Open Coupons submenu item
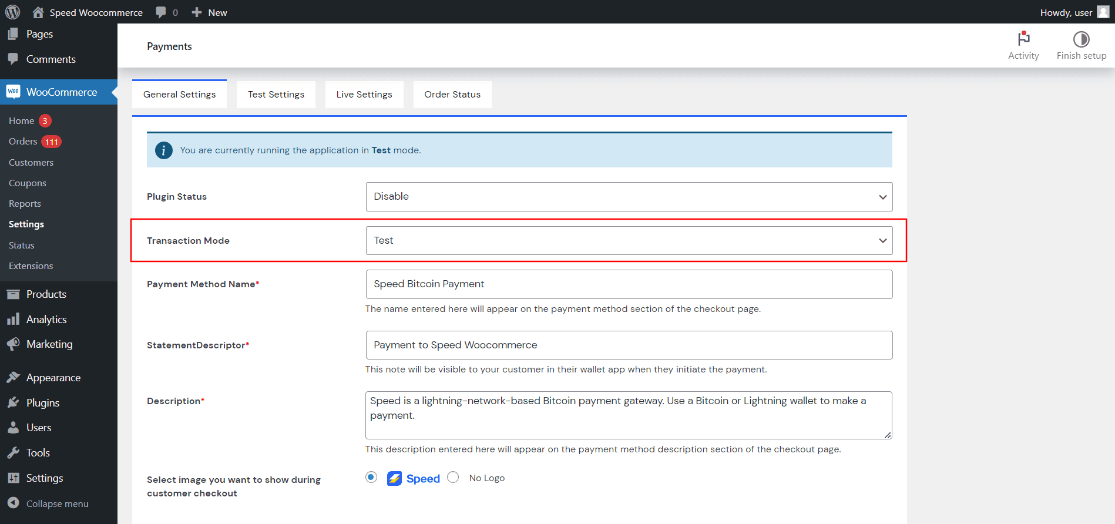This screenshot has height=524, width=1115. pyautogui.click(x=28, y=183)
